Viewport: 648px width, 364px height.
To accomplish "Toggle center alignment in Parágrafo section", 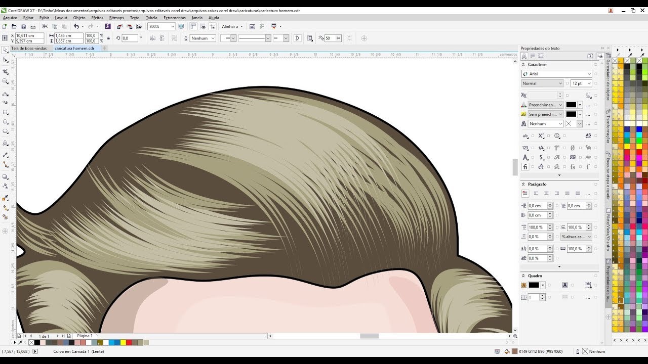I will coord(546,193).
